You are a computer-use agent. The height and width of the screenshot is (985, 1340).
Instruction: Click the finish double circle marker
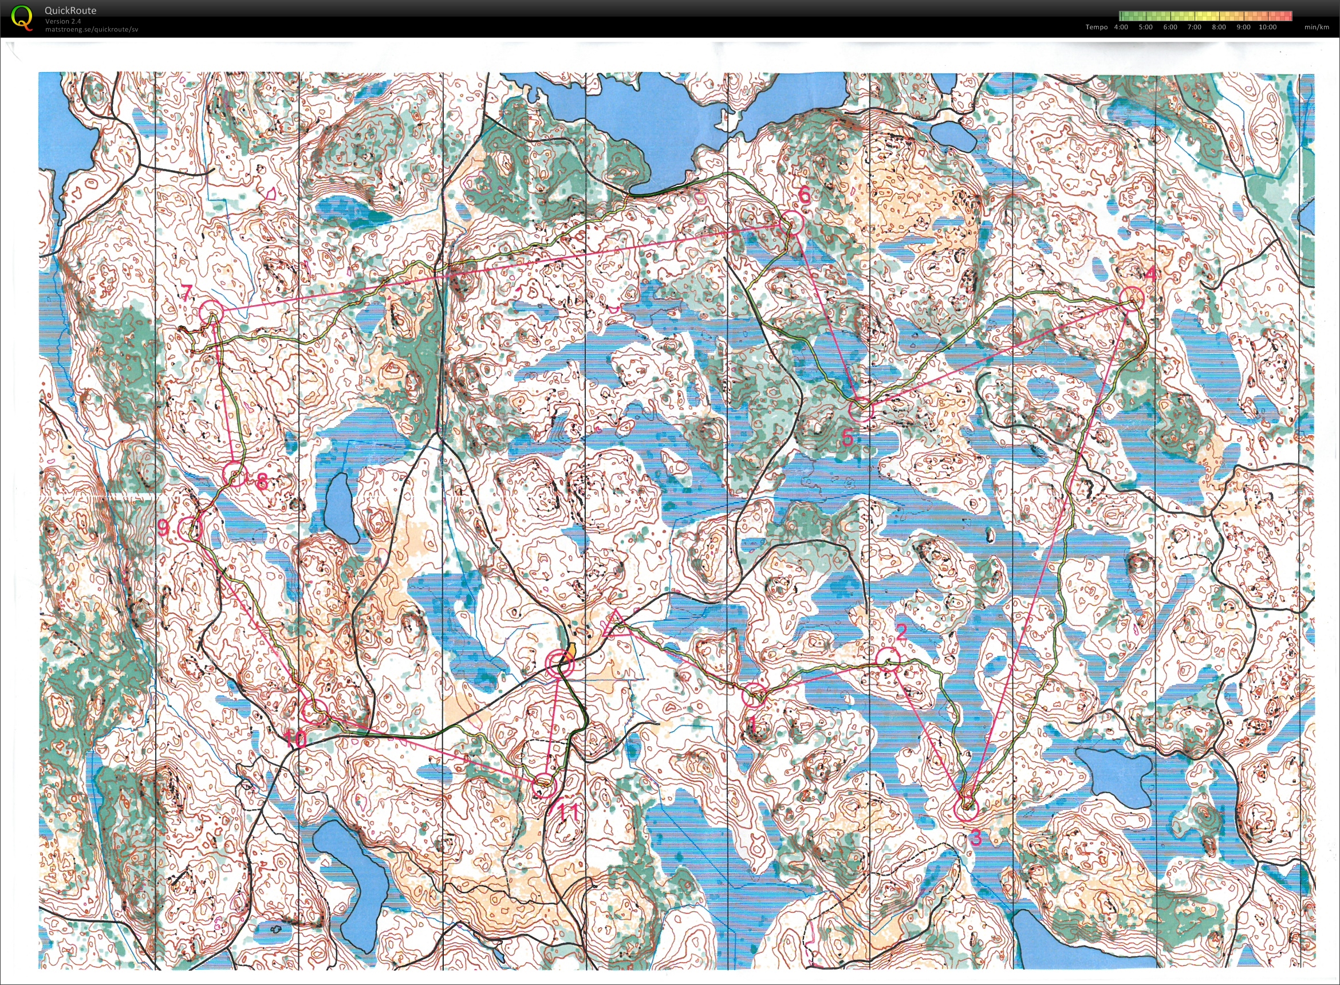click(x=559, y=663)
